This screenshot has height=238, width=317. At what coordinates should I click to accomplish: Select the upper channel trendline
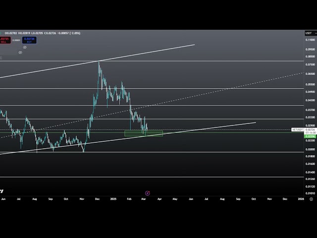coord(149,52)
